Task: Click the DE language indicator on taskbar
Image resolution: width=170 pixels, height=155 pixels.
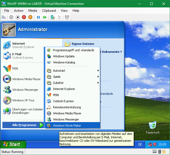Action: 140,144
